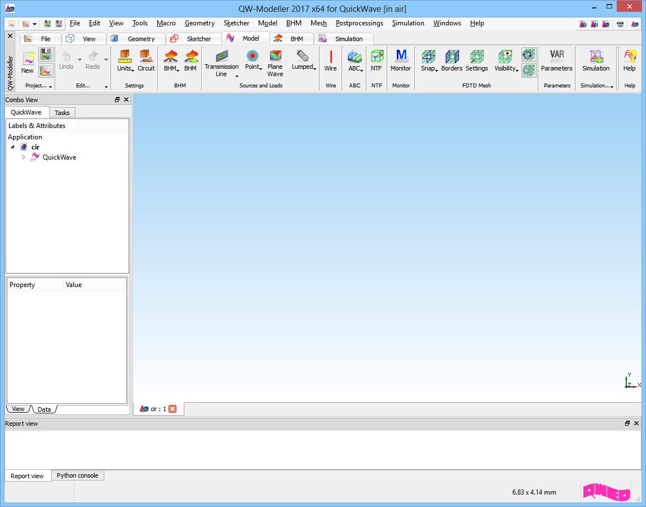Image resolution: width=646 pixels, height=507 pixels.
Task: Open the Redo history dropdown arrow
Action: coord(107,60)
